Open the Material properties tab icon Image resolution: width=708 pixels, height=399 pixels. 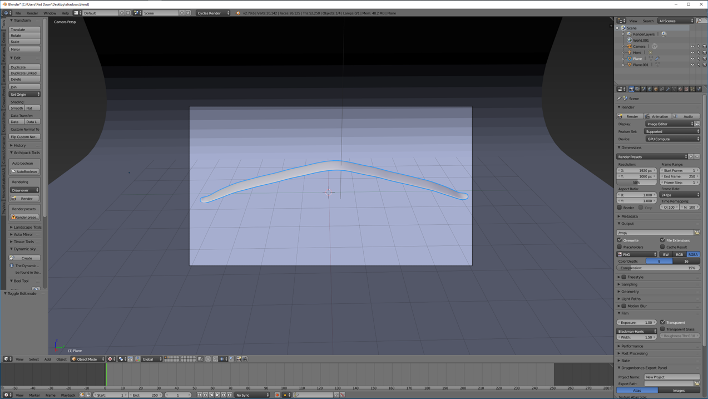tap(680, 89)
